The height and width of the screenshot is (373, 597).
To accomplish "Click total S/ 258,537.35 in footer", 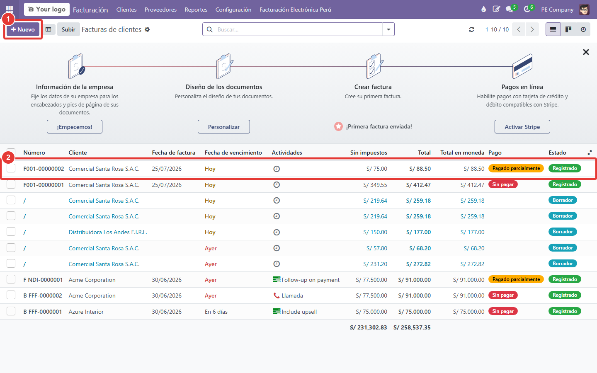I will point(412,327).
